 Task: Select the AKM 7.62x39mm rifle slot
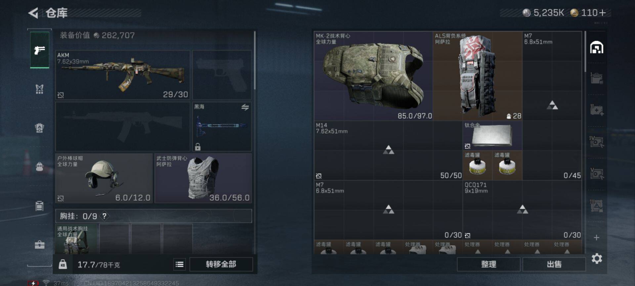(x=123, y=75)
